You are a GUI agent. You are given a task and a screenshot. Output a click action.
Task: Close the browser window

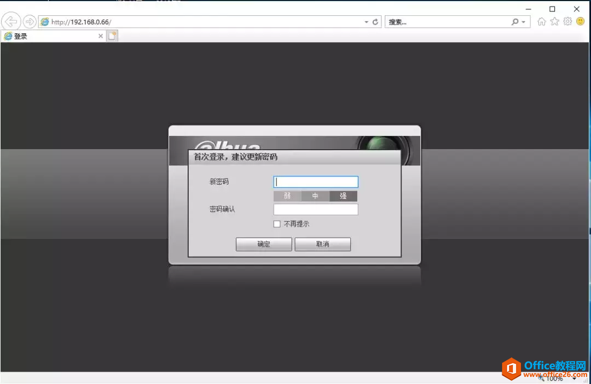[577, 9]
